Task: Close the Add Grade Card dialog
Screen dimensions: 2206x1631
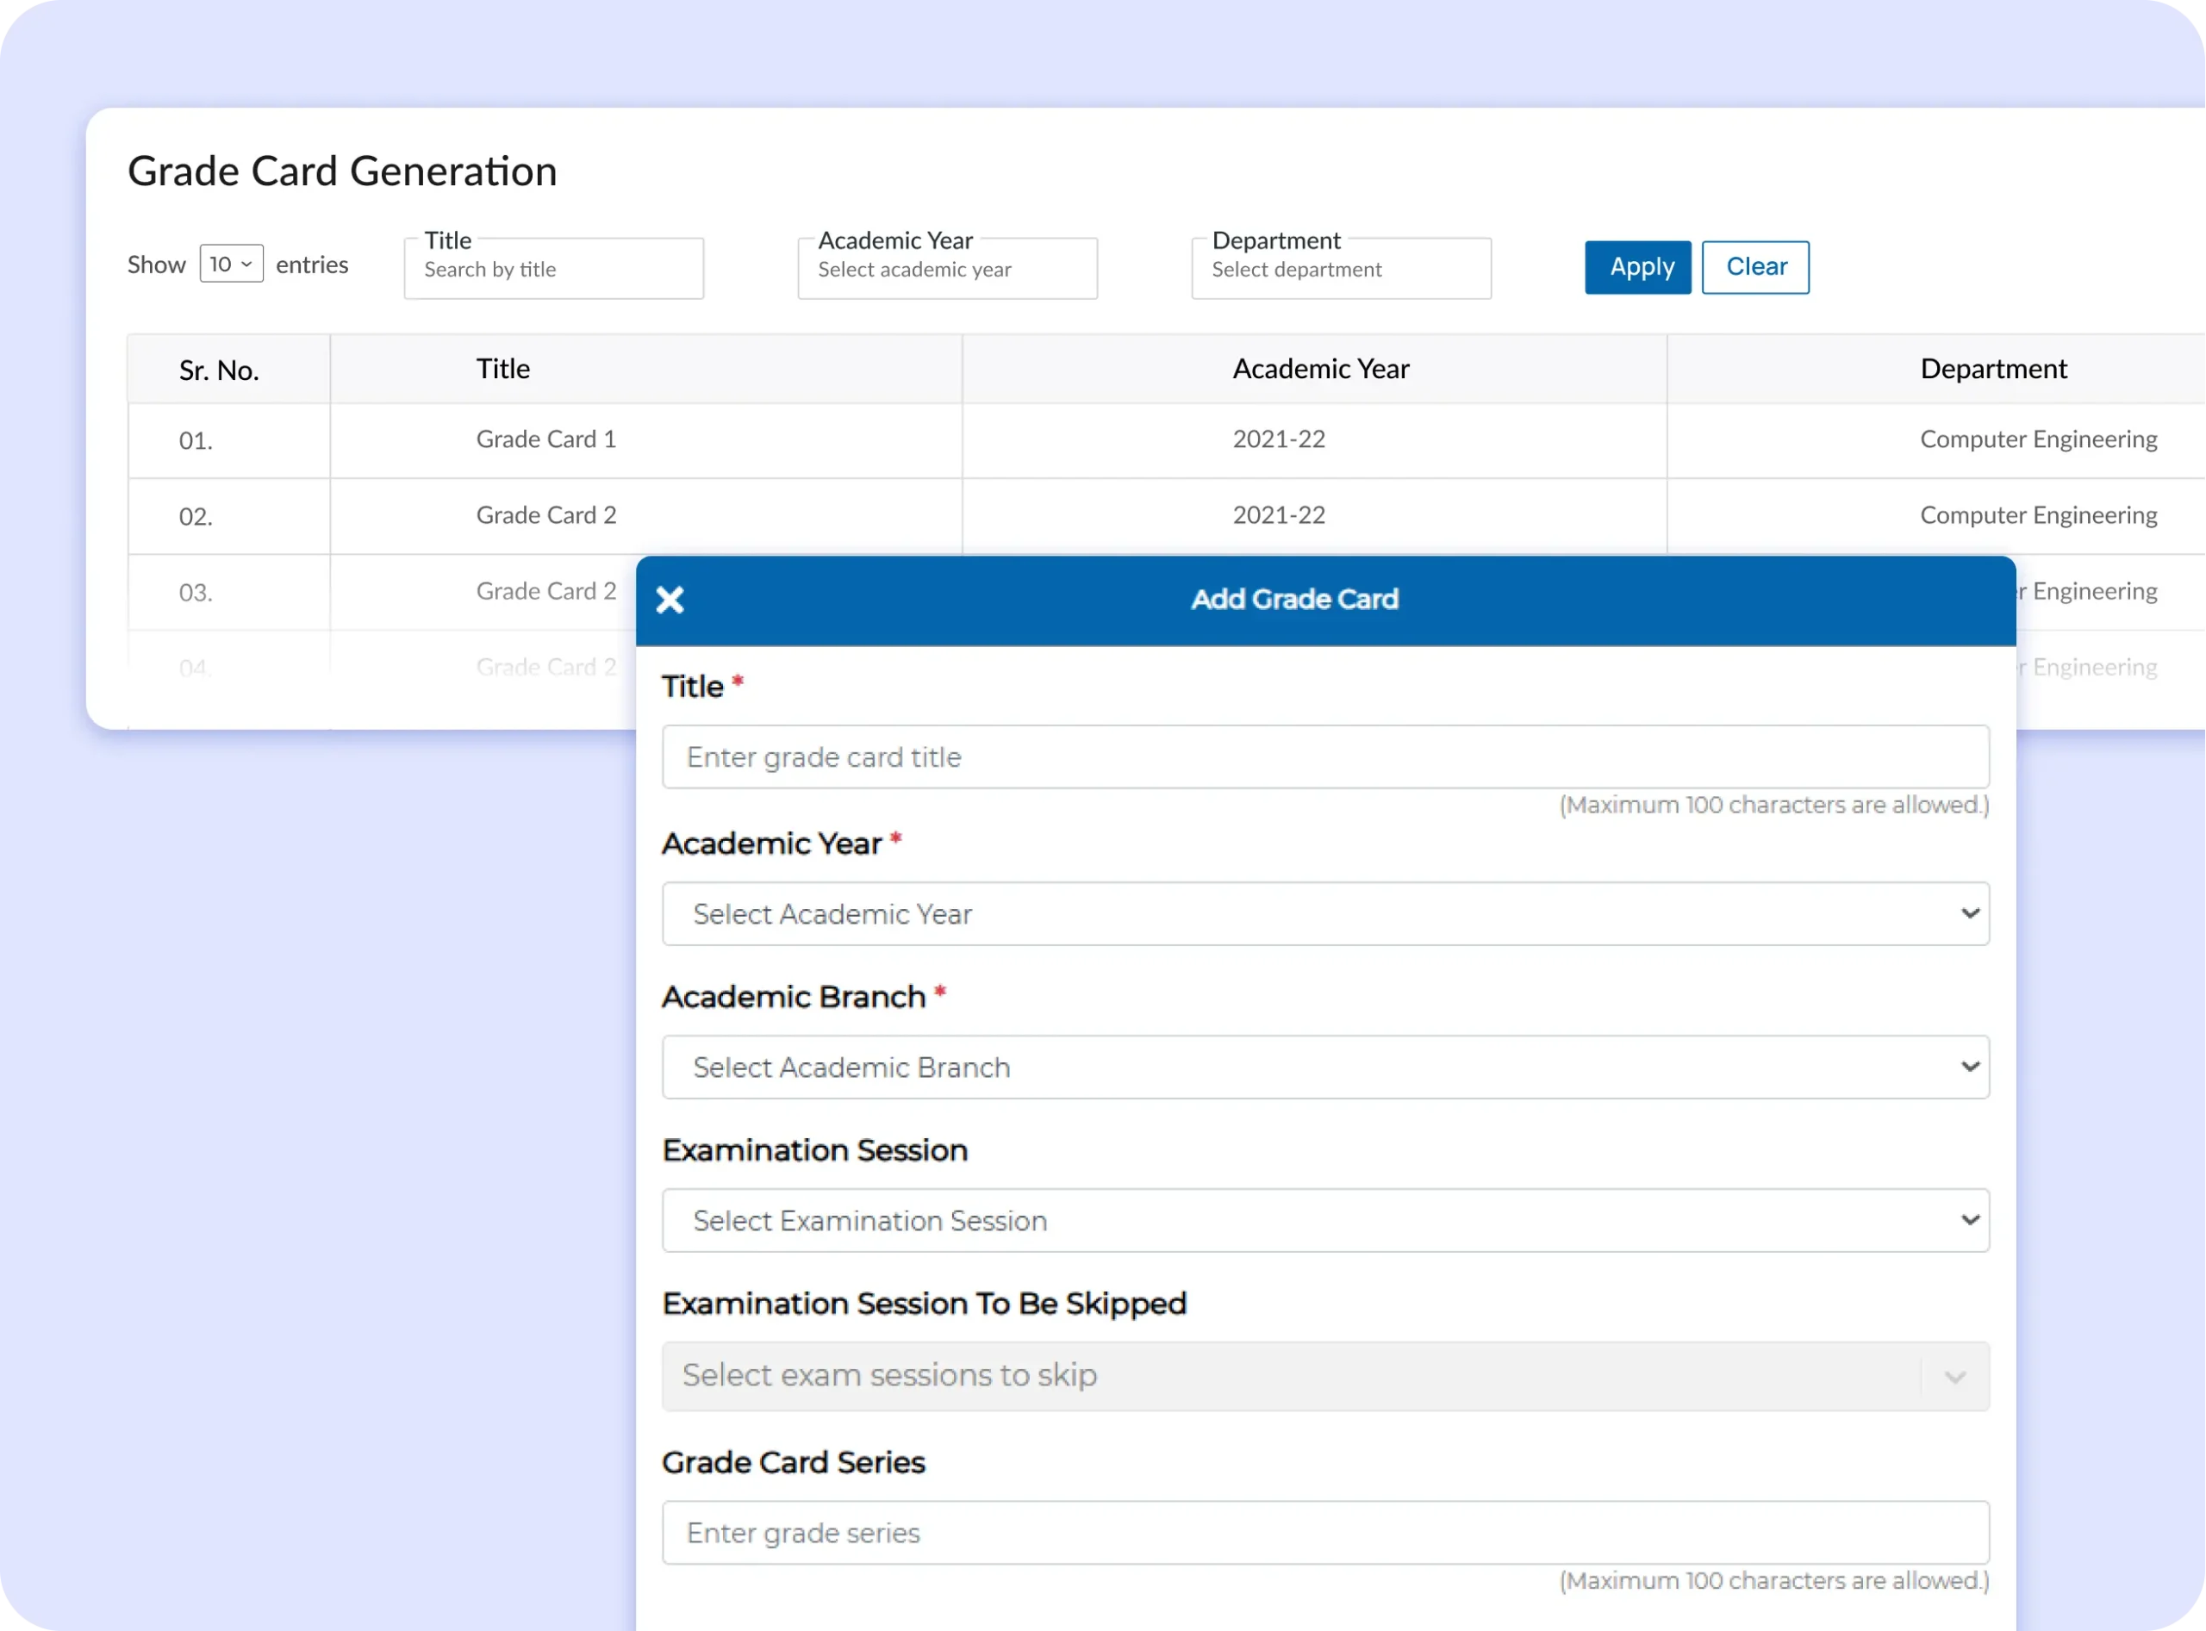Action: pos(670,600)
